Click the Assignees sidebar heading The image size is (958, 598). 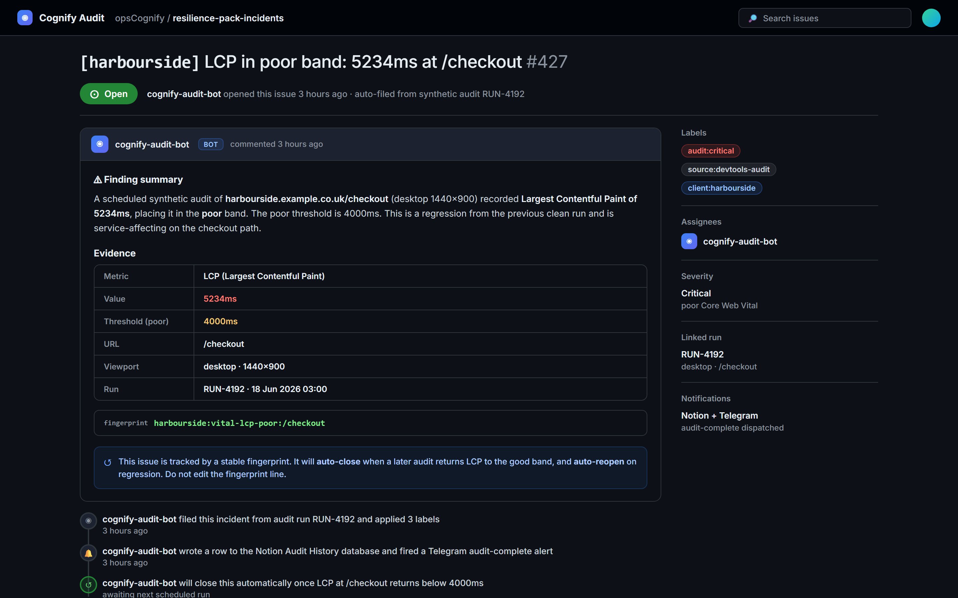pos(701,222)
